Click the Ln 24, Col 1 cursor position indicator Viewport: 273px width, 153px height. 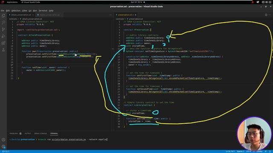pyautogui.click(x=230, y=151)
